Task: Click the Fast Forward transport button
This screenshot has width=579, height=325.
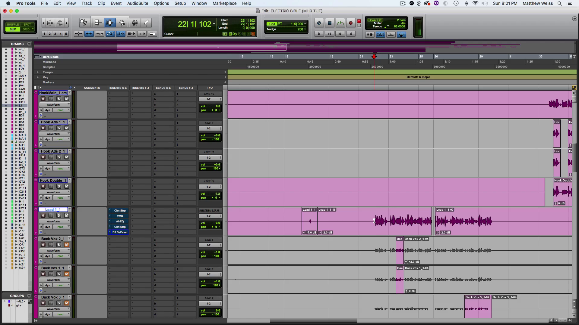Action: click(340, 34)
